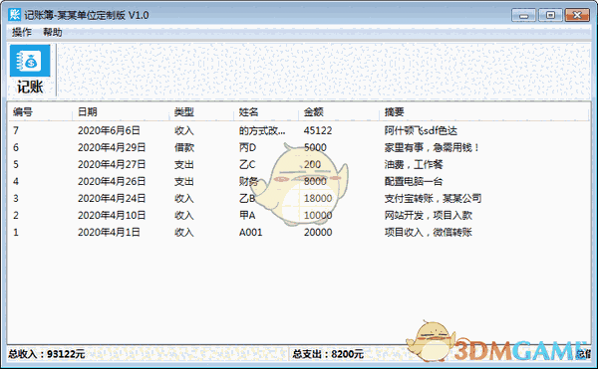
Task: Click amount cell 45122
Action: click(x=318, y=130)
